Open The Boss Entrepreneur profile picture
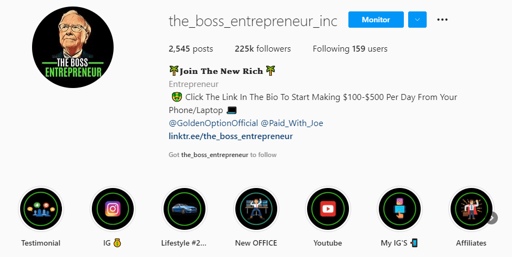The height and width of the screenshot is (257, 512). pyautogui.click(x=73, y=47)
